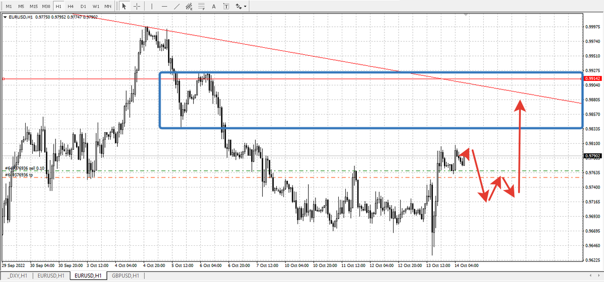Click the current price label 0.97902

(x=592, y=156)
